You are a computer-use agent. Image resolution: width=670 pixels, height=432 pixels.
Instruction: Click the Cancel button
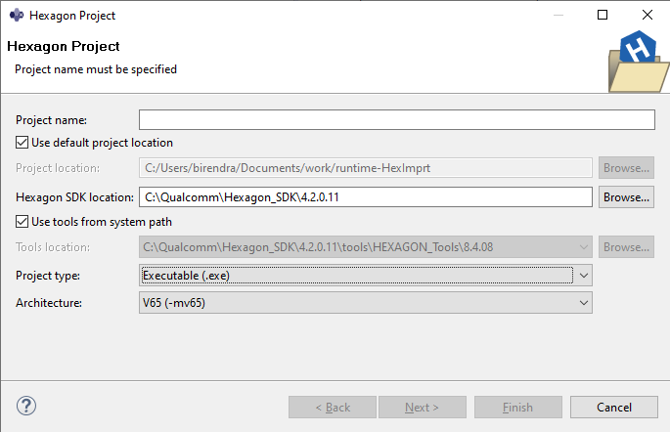[614, 408]
